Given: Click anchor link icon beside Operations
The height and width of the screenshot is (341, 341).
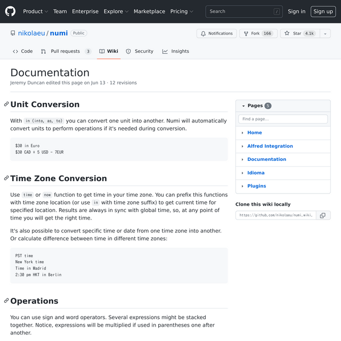Looking at the screenshot, I should tap(6, 301).
